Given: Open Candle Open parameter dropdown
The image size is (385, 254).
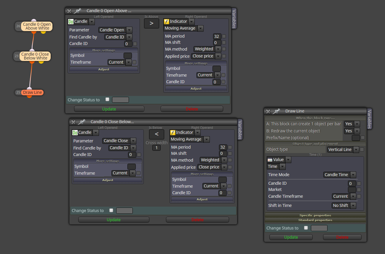Looking at the screenshot, I should point(115,30).
